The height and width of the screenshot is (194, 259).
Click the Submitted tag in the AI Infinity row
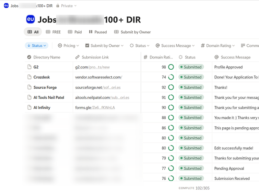pyautogui.click(x=191, y=107)
